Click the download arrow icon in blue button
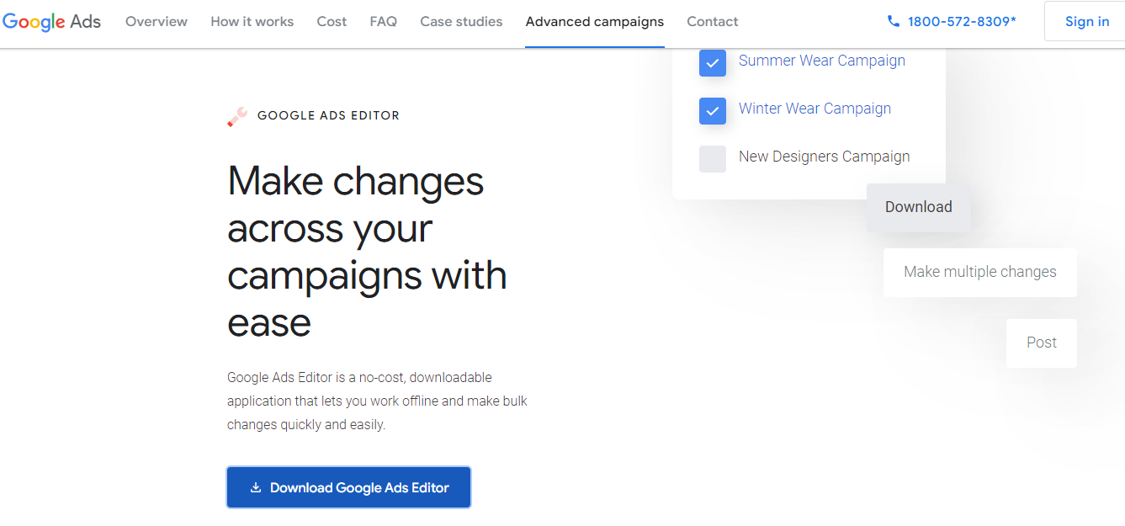This screenshot has width=1125, height=526. pos(256,487)
